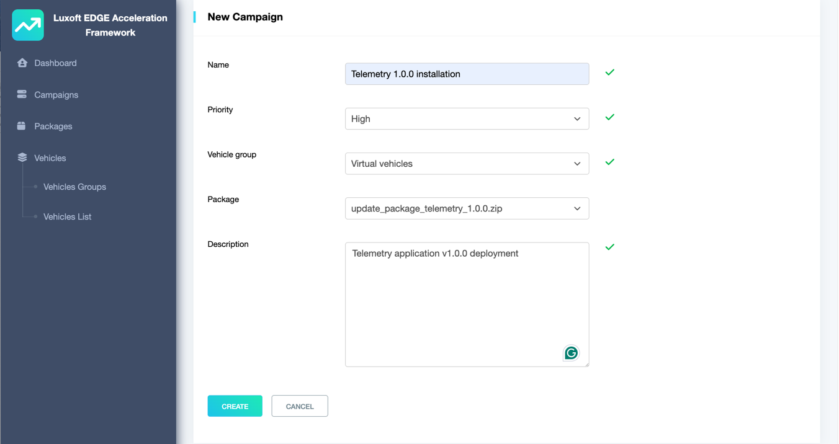Open the Campaigns menu item

pyautogui.click(x=56, y=95)
